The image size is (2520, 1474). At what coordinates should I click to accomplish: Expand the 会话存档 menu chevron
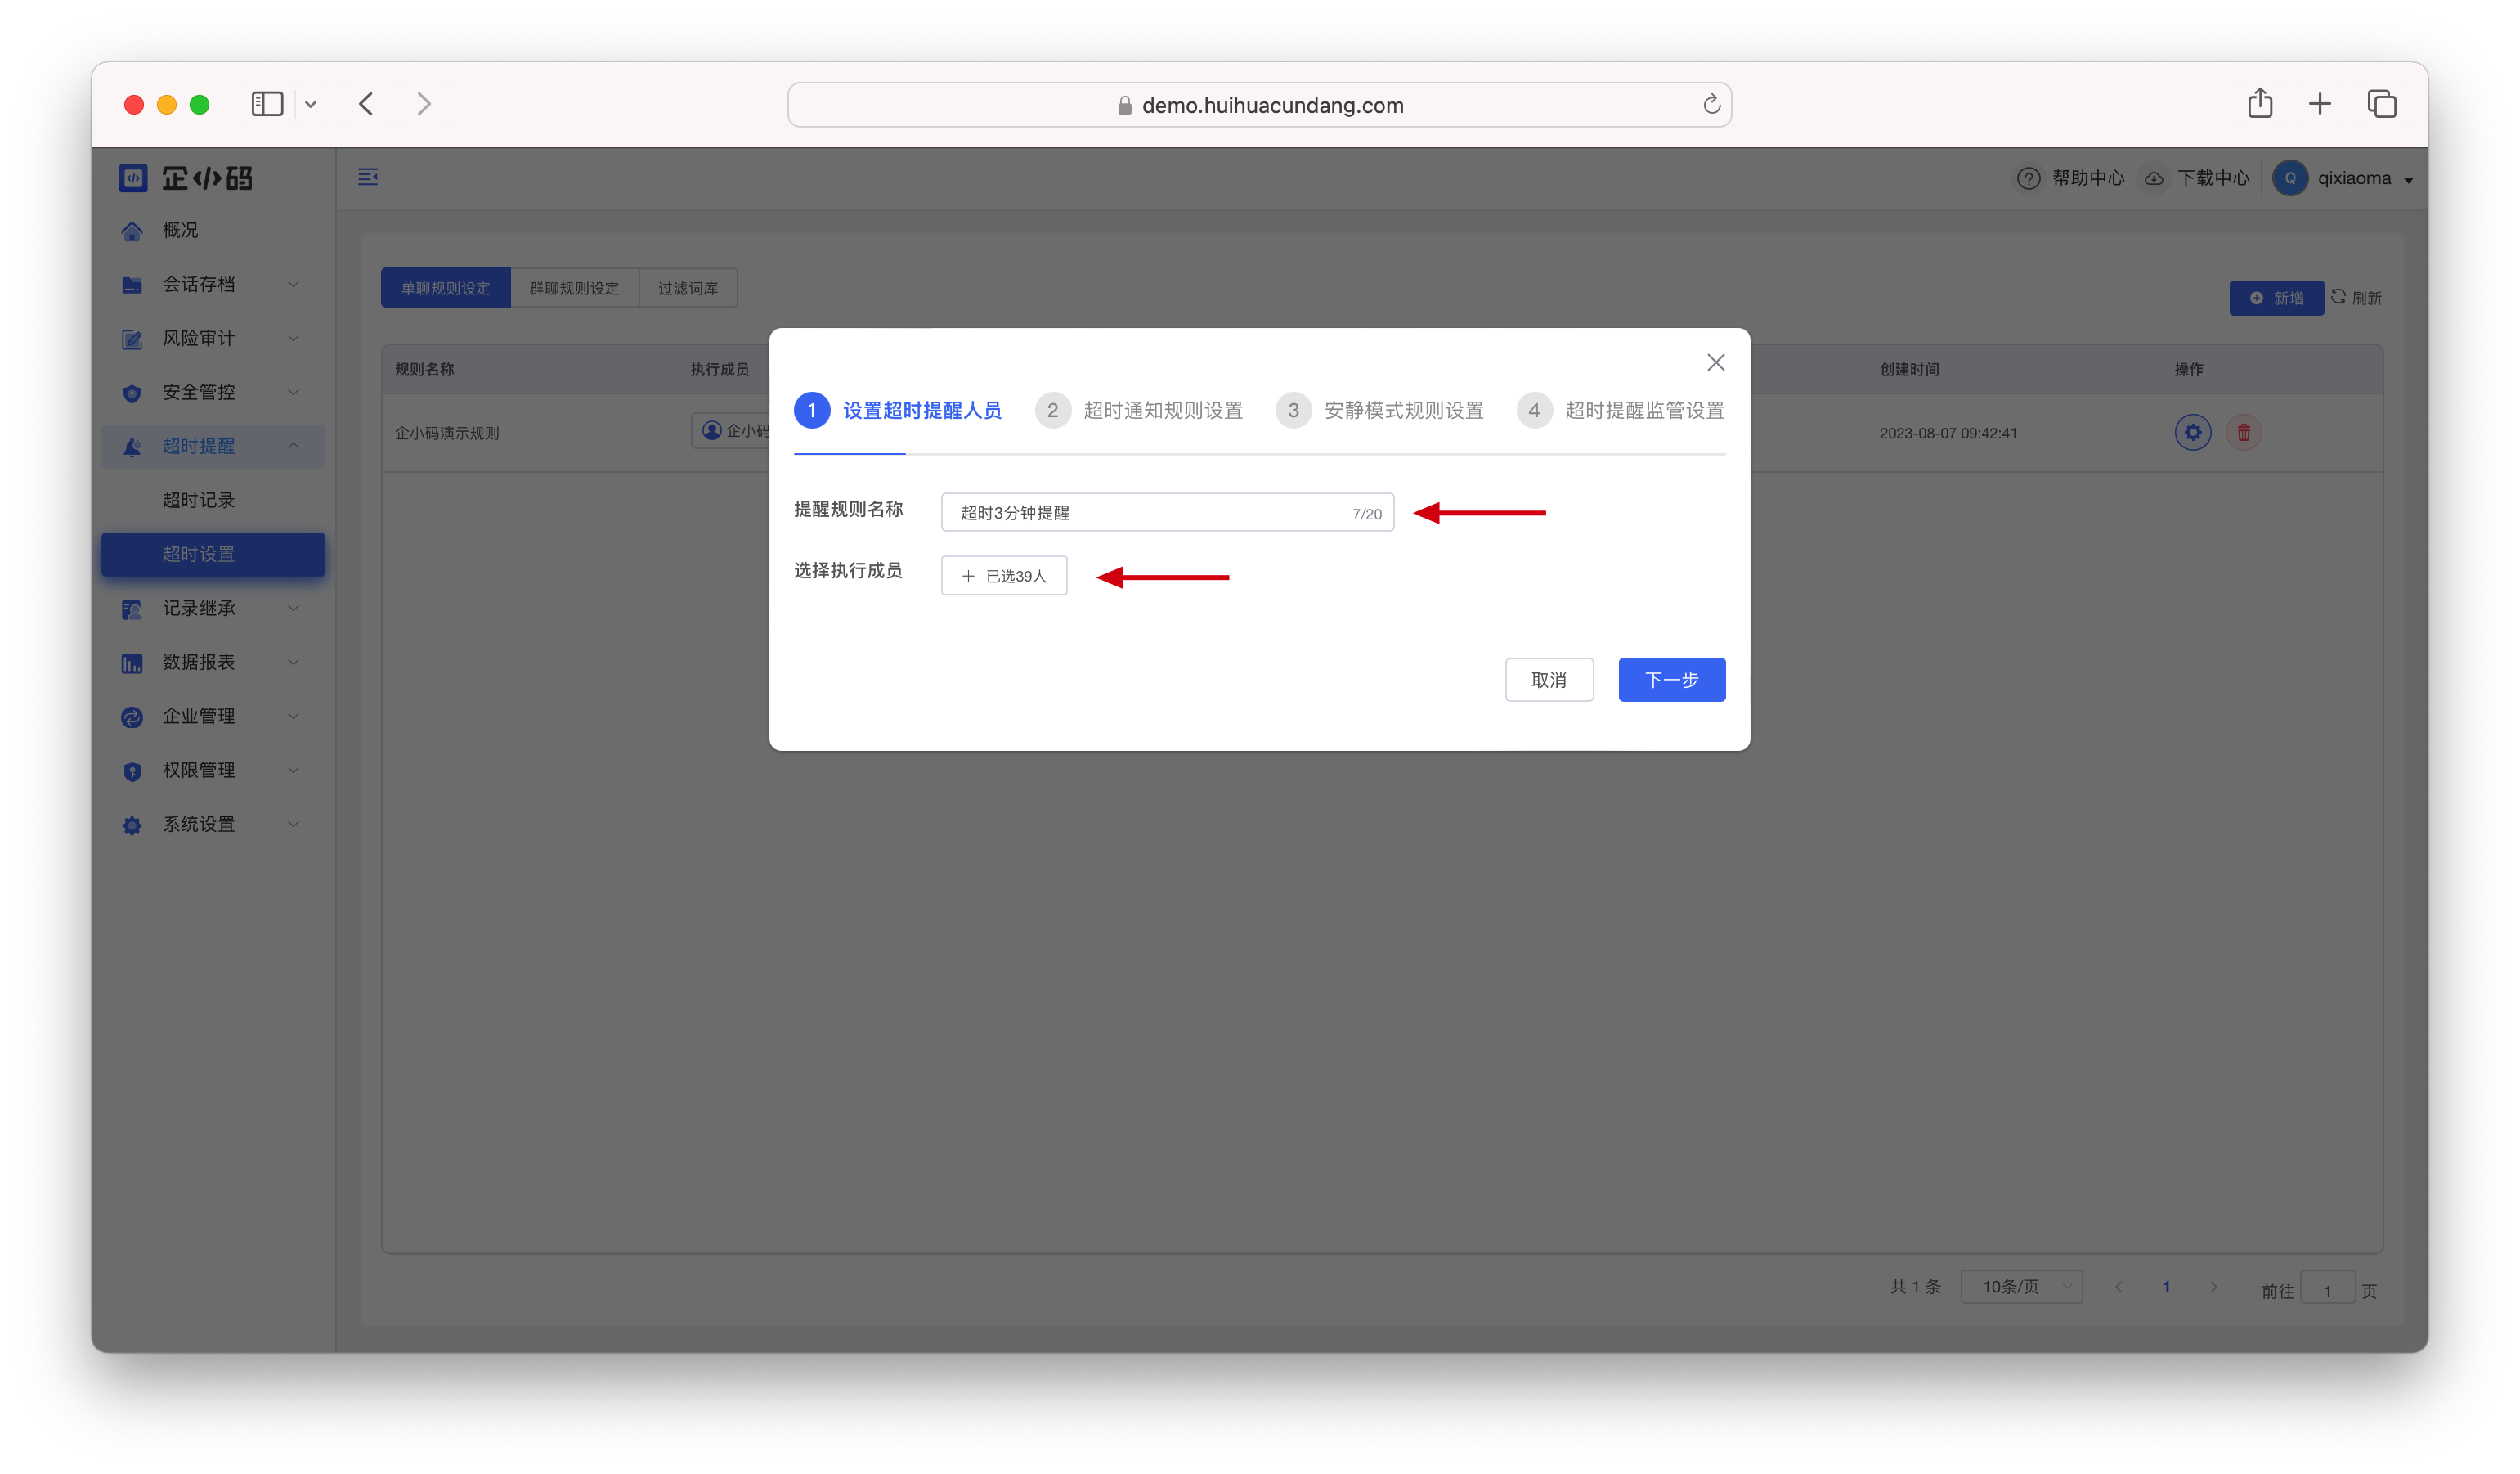[x=294, y=284]
